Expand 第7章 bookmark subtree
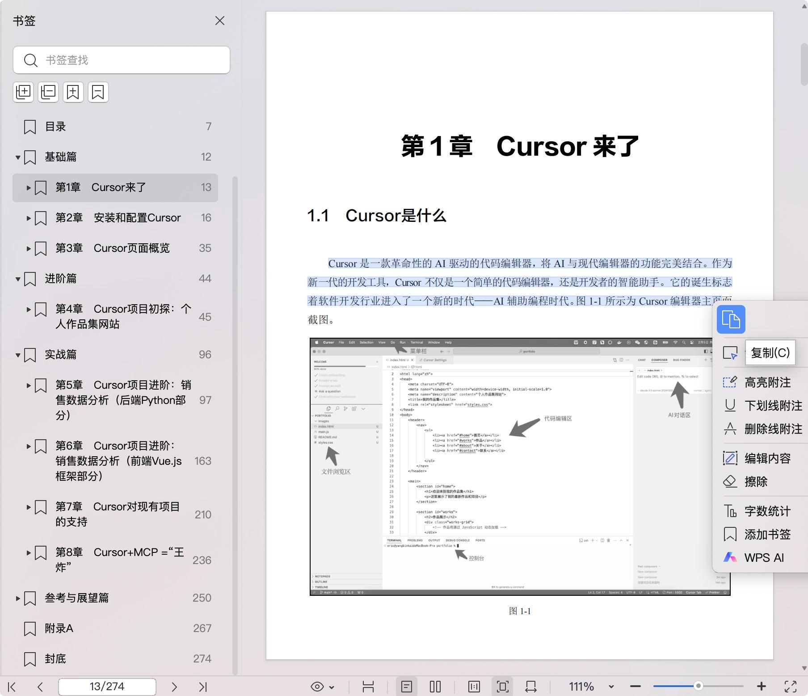 [29, 507]
